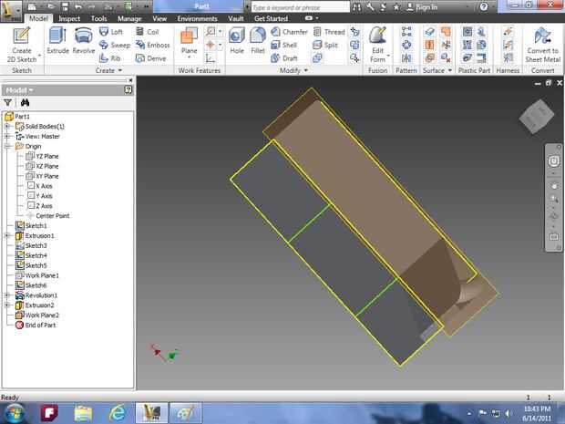Open the Create panel dropdown
The height and width of the screenshot is (424, 565).
pos(108,70)
